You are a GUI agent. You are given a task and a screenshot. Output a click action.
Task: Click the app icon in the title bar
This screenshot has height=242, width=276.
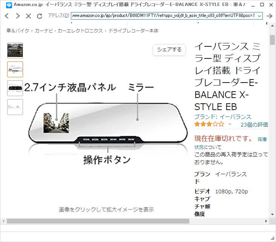point(9,5)
